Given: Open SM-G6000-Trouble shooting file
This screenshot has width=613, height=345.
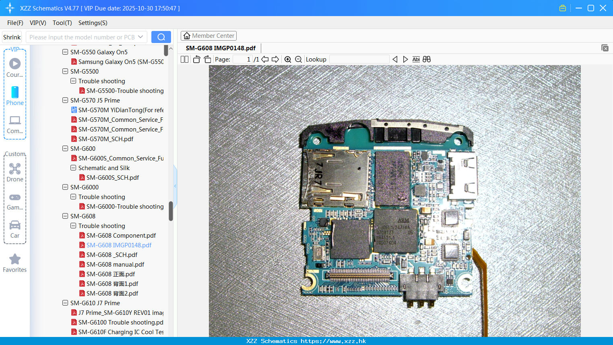Looking at the screenshot, I should coord(125,207).
